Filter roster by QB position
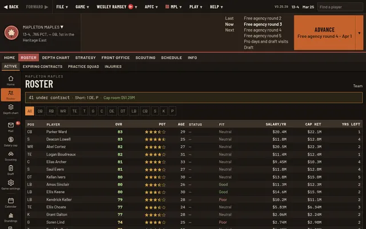 pos(40,111)
